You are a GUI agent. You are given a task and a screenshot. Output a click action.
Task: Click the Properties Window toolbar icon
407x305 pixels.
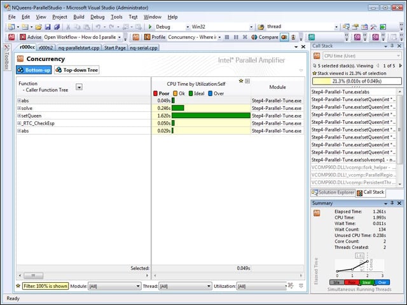(x=355, y=27)
